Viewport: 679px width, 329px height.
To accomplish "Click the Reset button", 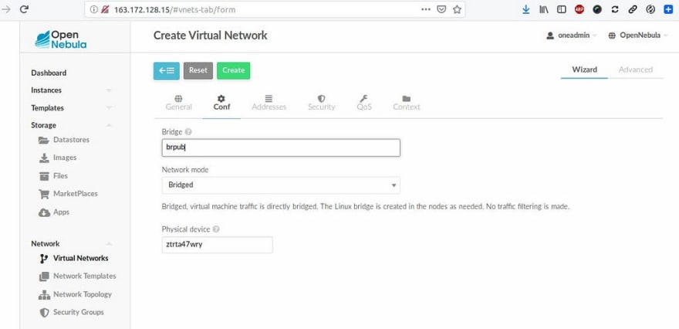I will click(198, 70).
